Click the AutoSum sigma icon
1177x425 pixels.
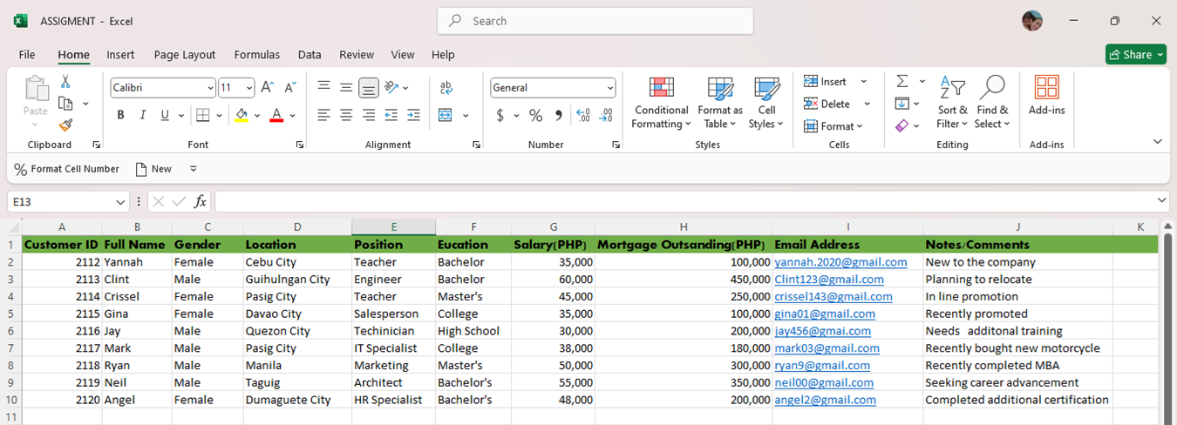point(902,81)
